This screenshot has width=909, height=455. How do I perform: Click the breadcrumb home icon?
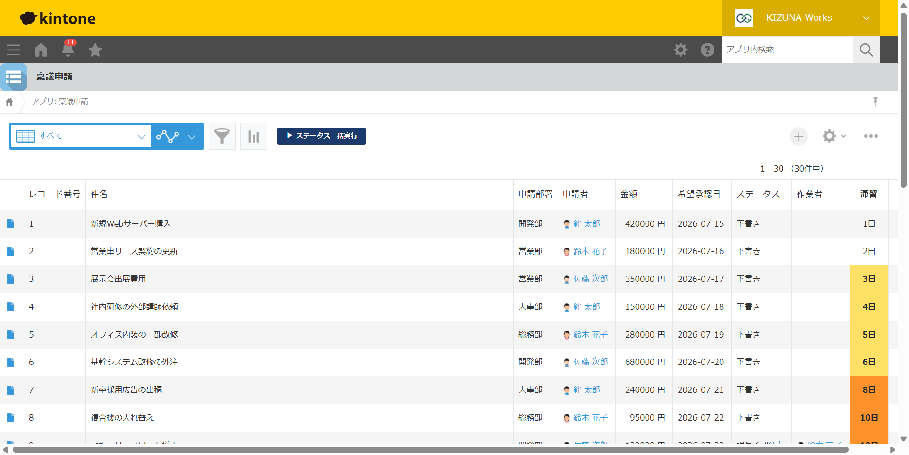click(x=9, y=102)
